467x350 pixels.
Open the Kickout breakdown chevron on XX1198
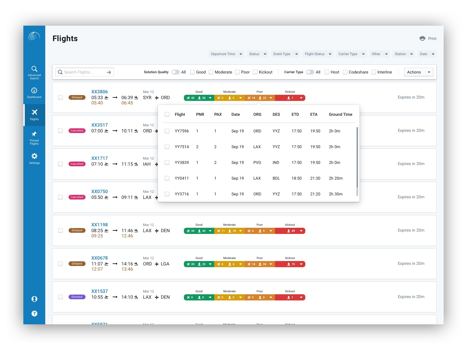coord(302,231)
